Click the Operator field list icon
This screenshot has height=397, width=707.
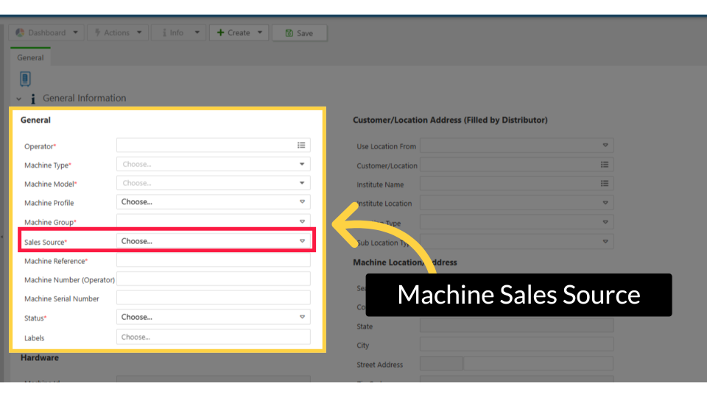301,146
